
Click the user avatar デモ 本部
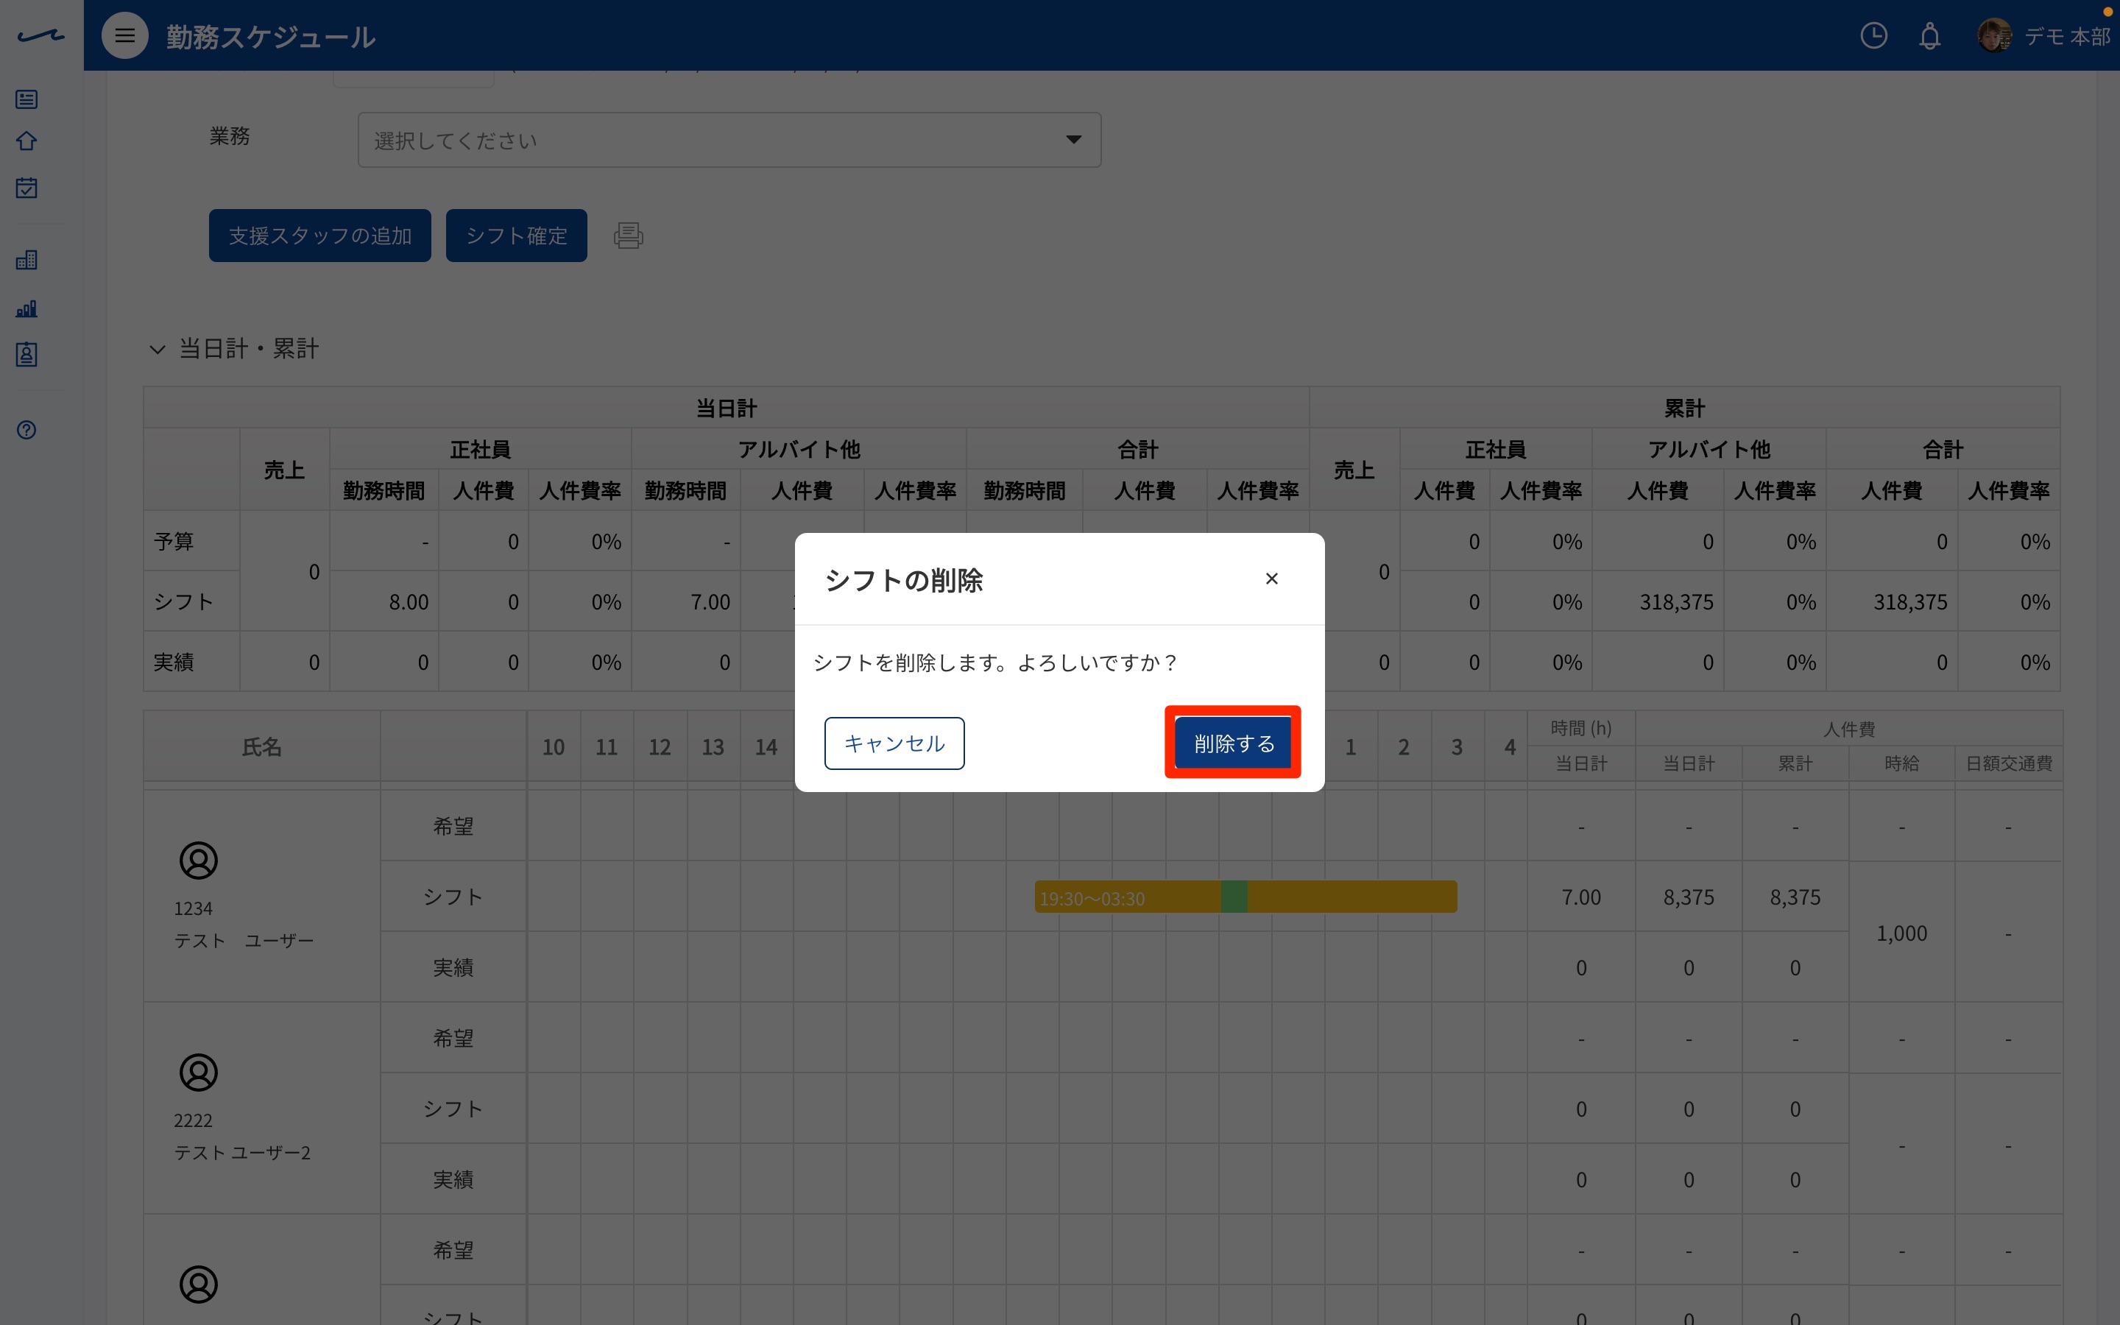1994,36
